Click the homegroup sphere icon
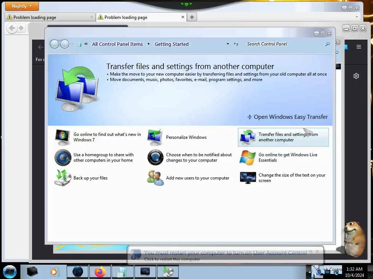The image size is (373, 279). click(63, 158)
